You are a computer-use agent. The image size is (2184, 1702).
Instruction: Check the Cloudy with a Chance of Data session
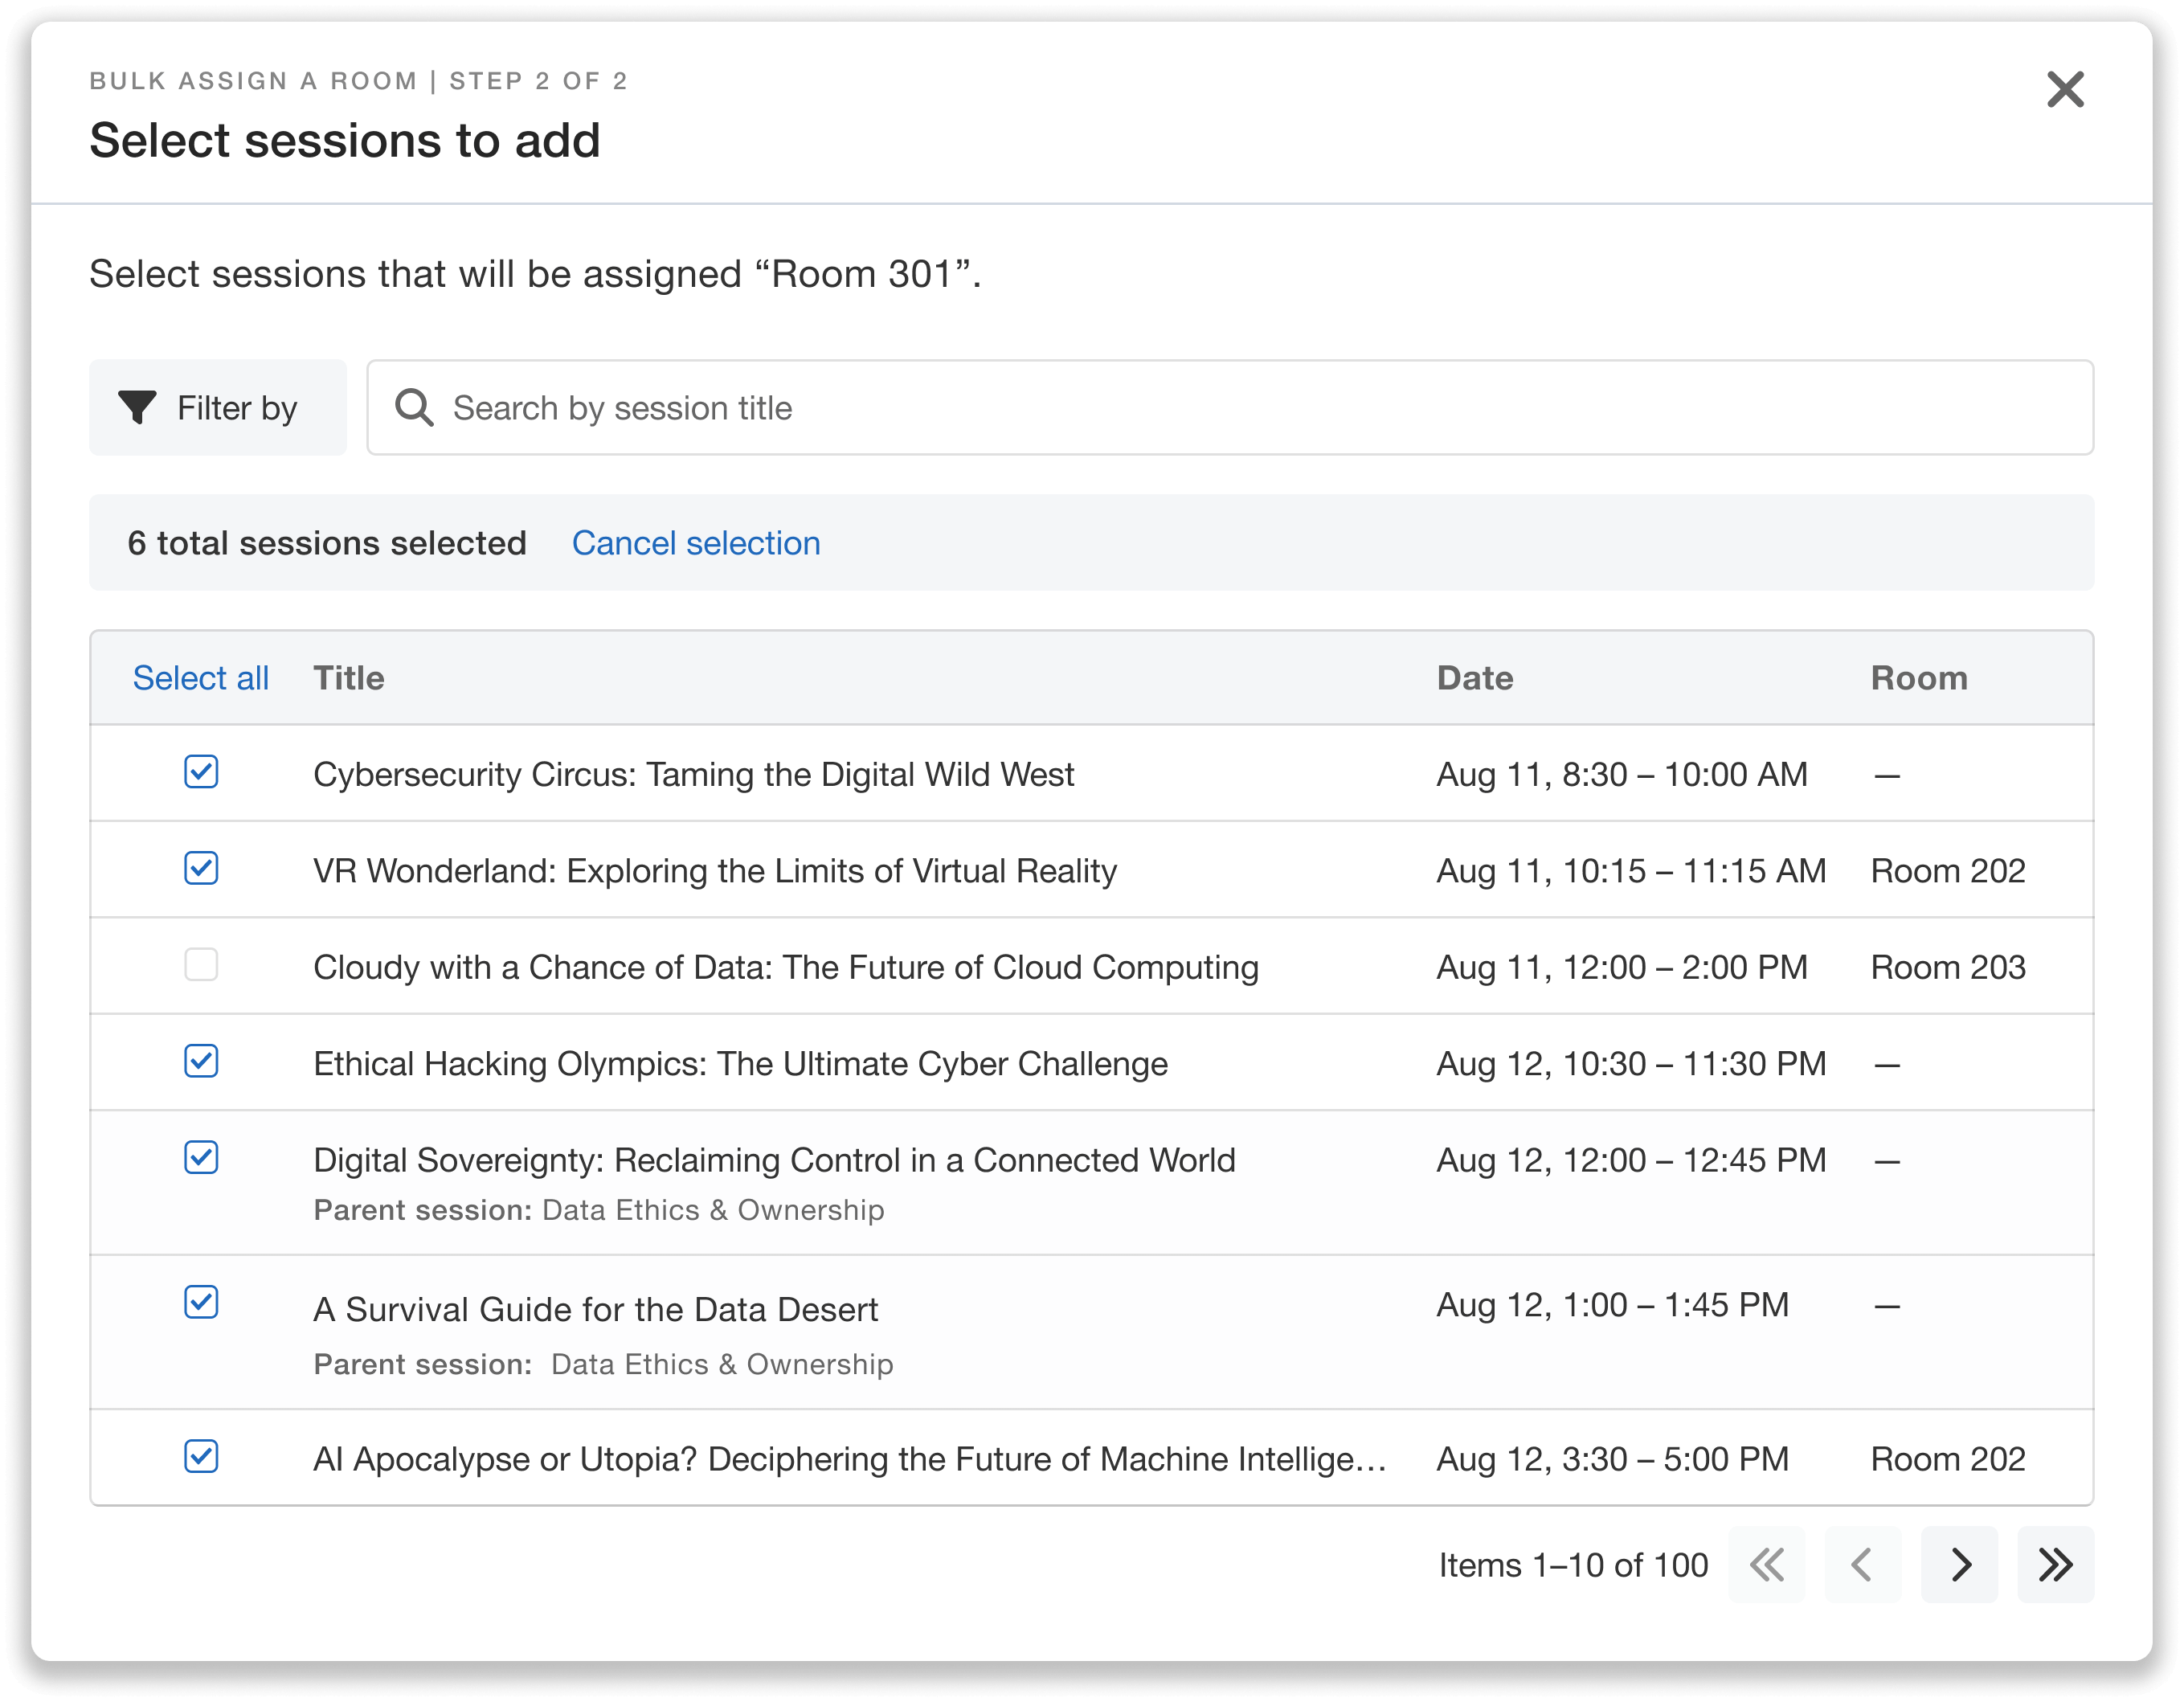pos(200,965)
